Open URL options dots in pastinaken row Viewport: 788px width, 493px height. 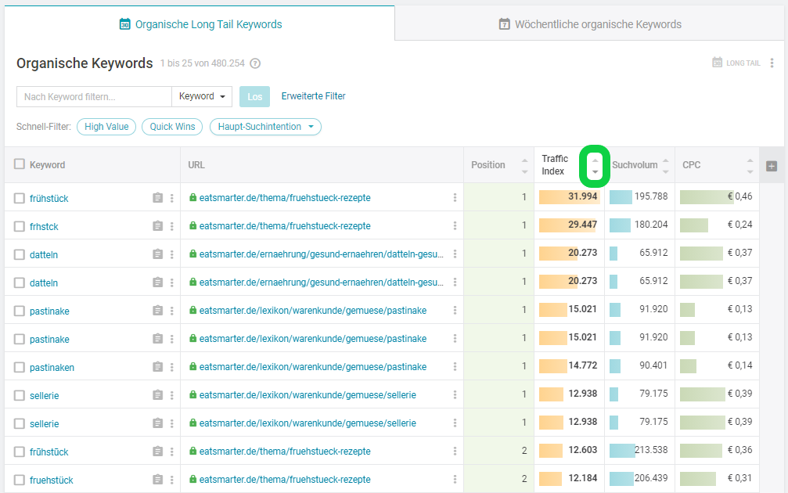[455, 366]
